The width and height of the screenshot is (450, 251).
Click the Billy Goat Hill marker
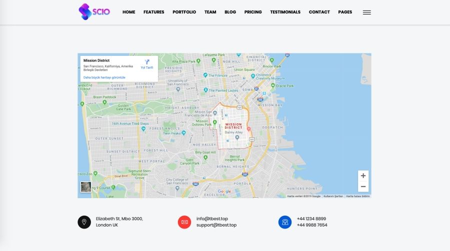tap(205, 157)
